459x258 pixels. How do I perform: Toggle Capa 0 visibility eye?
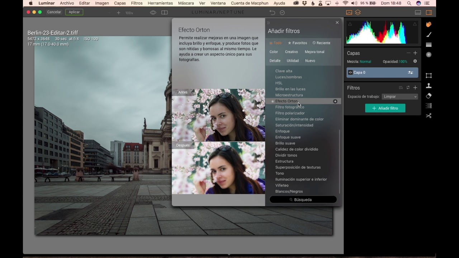tap(350, 72)
